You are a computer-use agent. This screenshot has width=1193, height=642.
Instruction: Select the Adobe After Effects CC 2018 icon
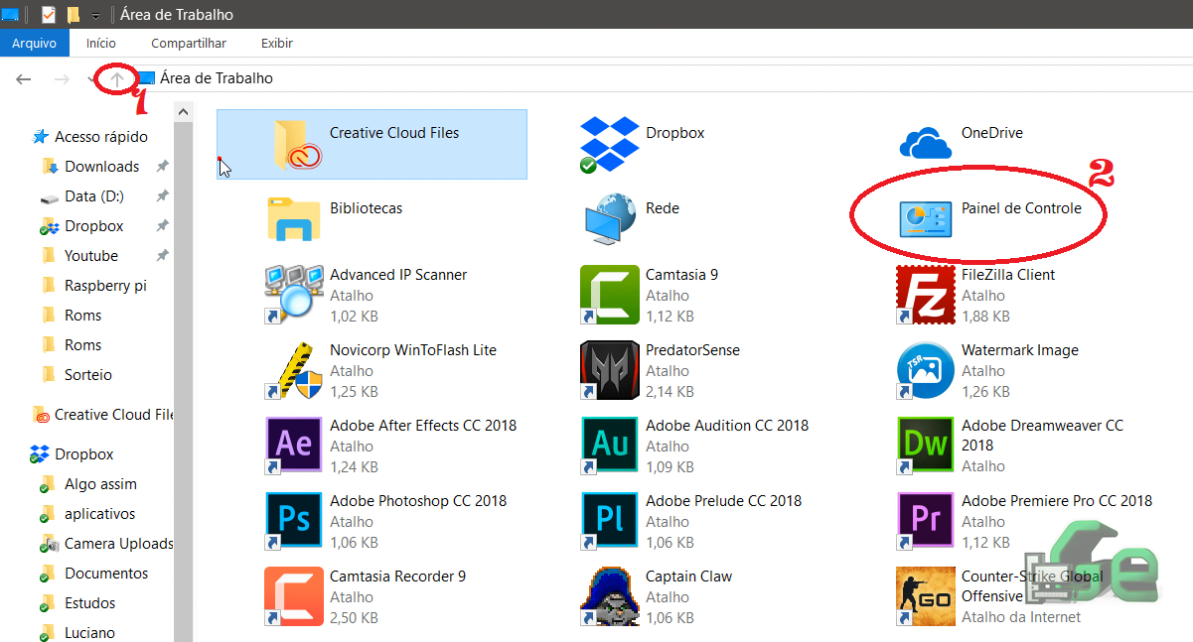click(x=293, y=446)
